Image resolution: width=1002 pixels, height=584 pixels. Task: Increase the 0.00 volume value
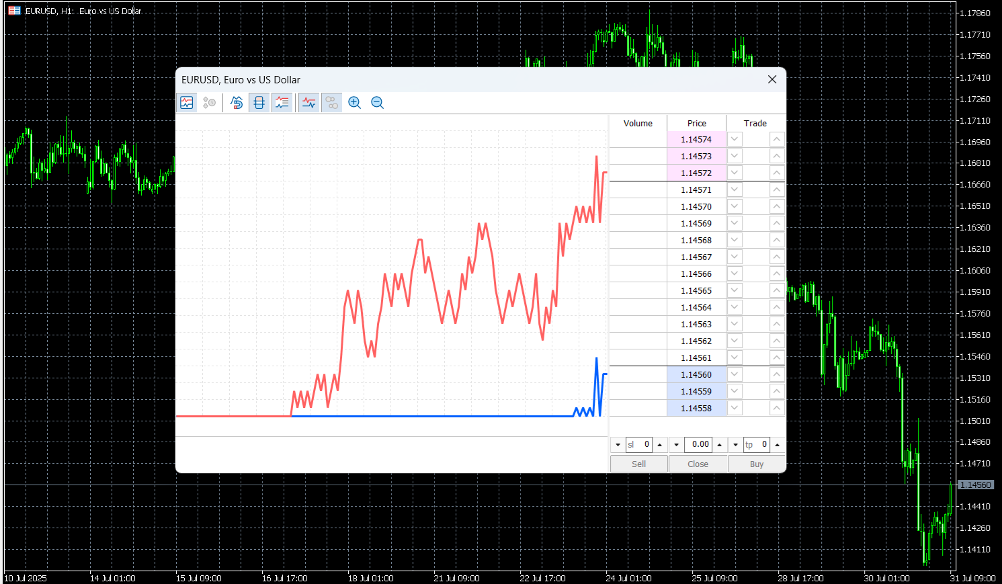coord(719,445)
